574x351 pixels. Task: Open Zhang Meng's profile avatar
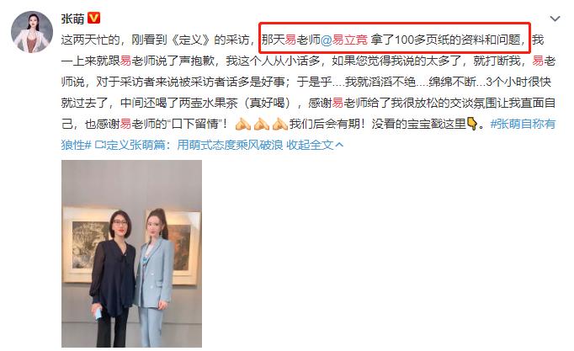click(32, 32)
